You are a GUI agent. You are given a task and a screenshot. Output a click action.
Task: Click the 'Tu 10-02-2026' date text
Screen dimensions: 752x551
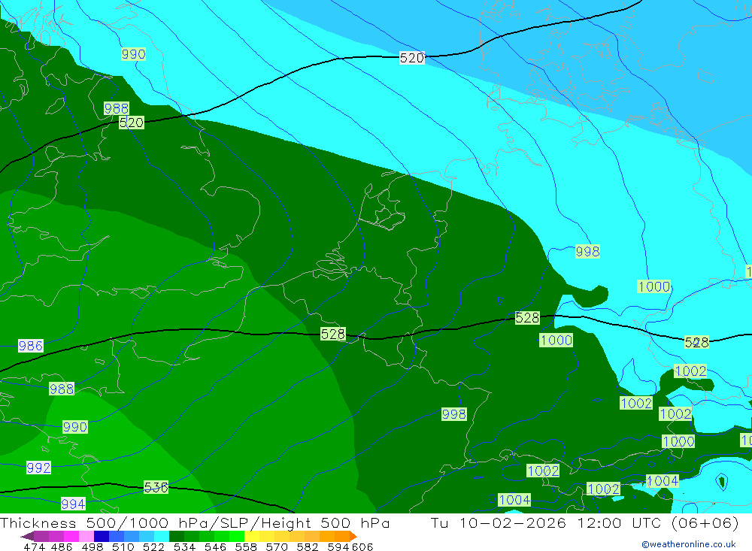click(x=499, y=522)
